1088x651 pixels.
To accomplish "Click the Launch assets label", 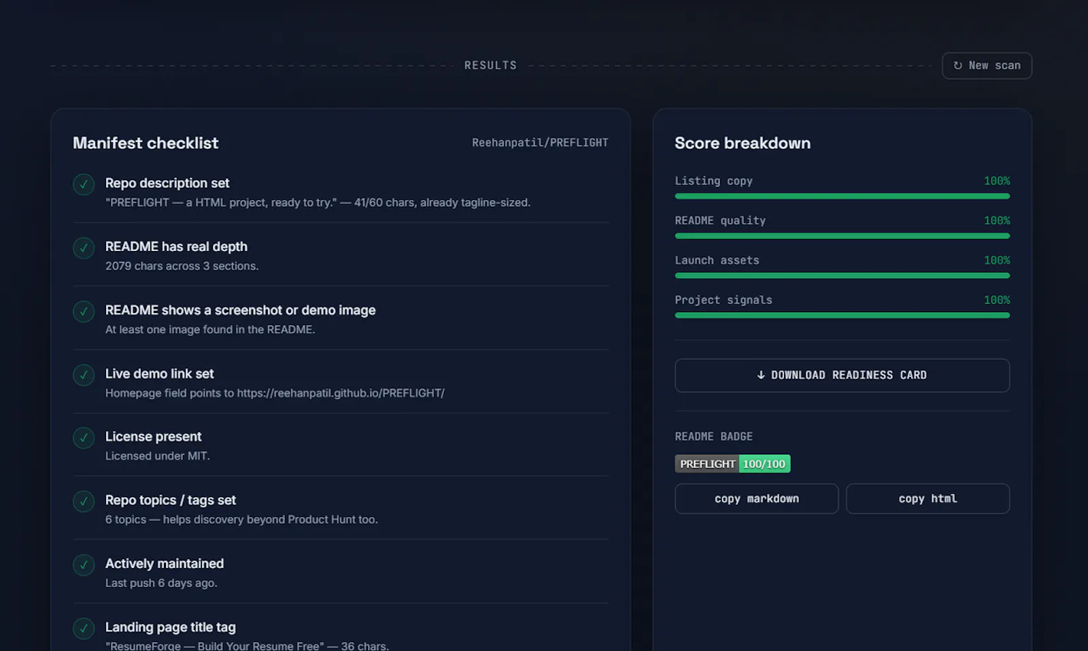I will pyautogui.click(x=717, y=261).
